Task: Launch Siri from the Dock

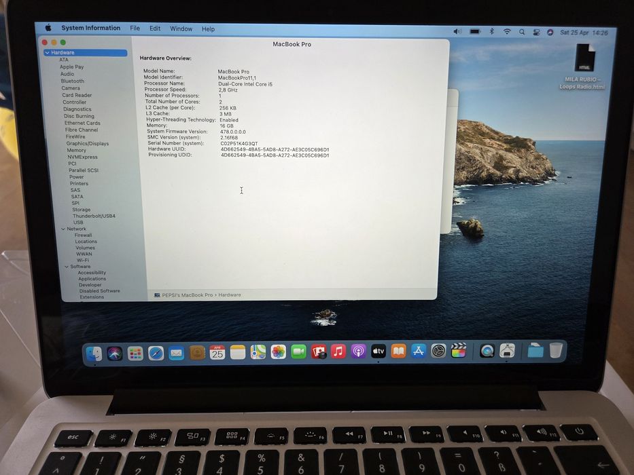Action: pyautogui.click(x=115, y=354)
